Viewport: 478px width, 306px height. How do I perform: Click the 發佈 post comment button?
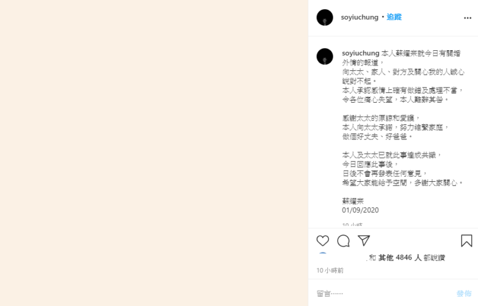pos(464,294)
